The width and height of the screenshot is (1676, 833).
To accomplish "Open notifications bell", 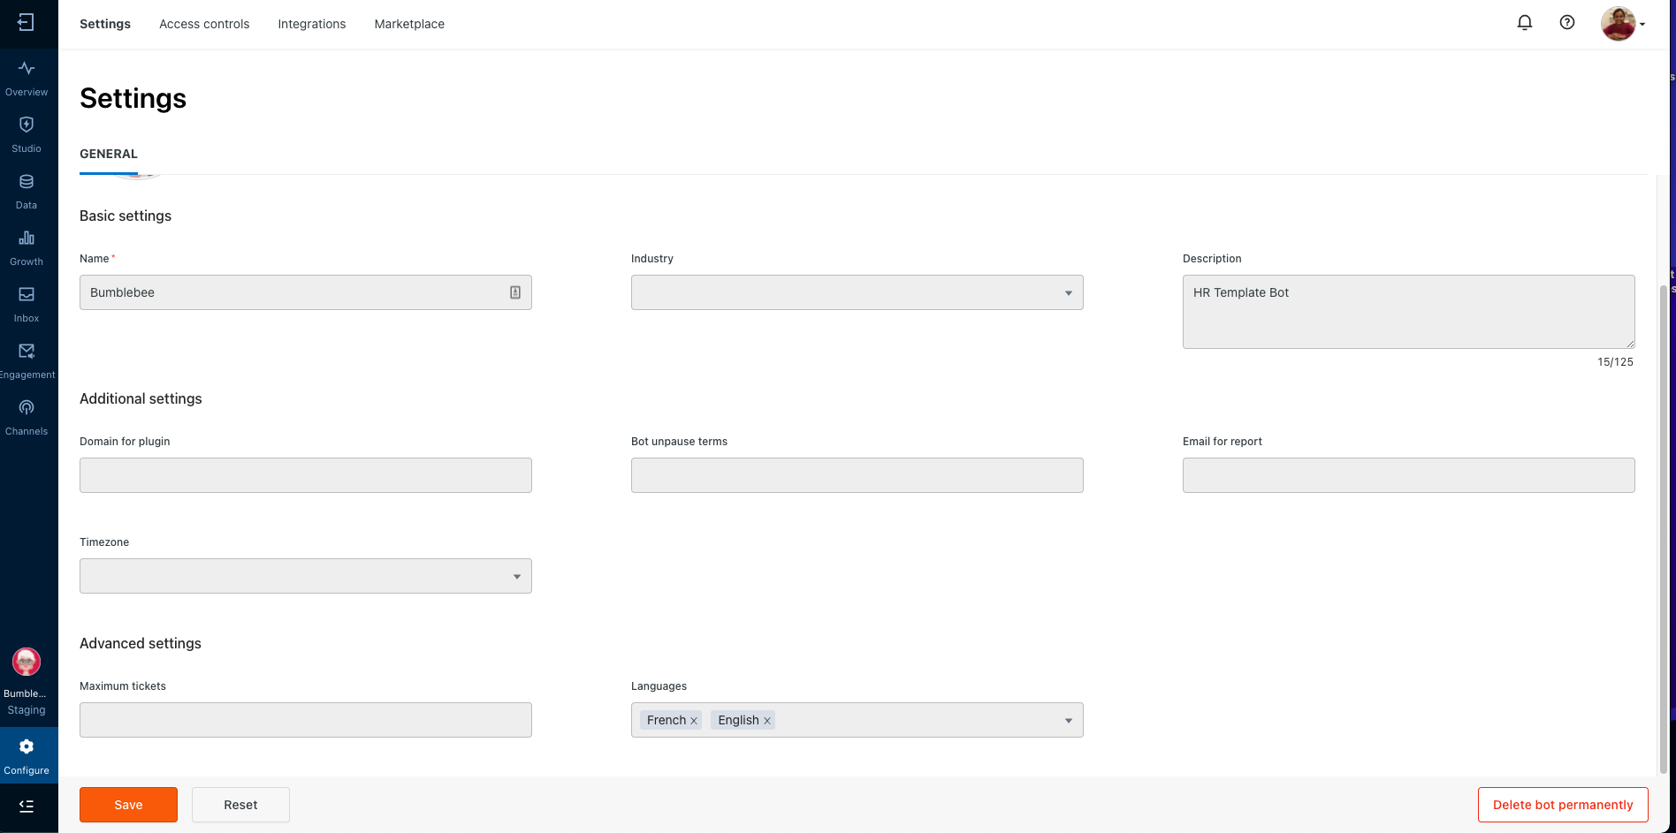I will pos(1525,23).
